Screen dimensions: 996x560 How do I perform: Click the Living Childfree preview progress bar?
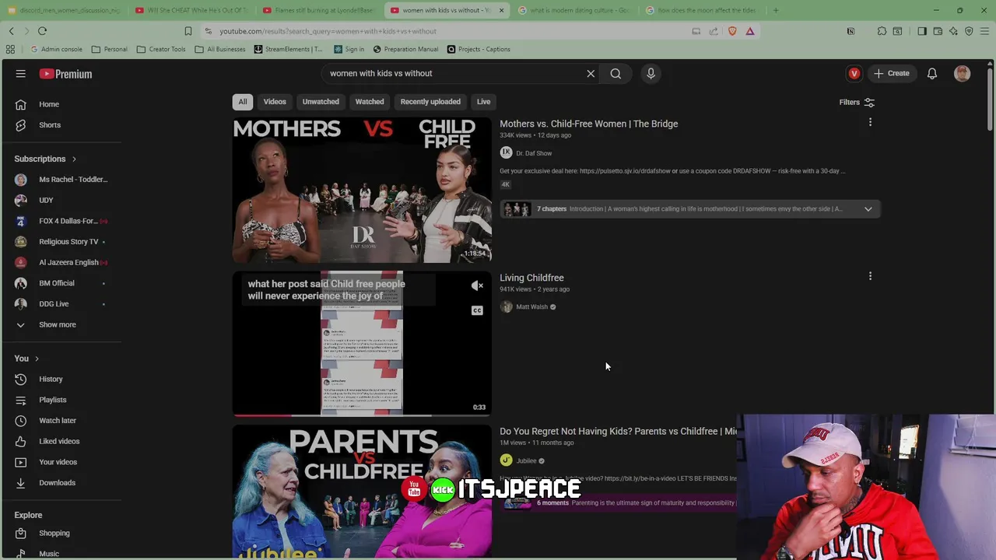pyautogui.click(x=362, y=415)
